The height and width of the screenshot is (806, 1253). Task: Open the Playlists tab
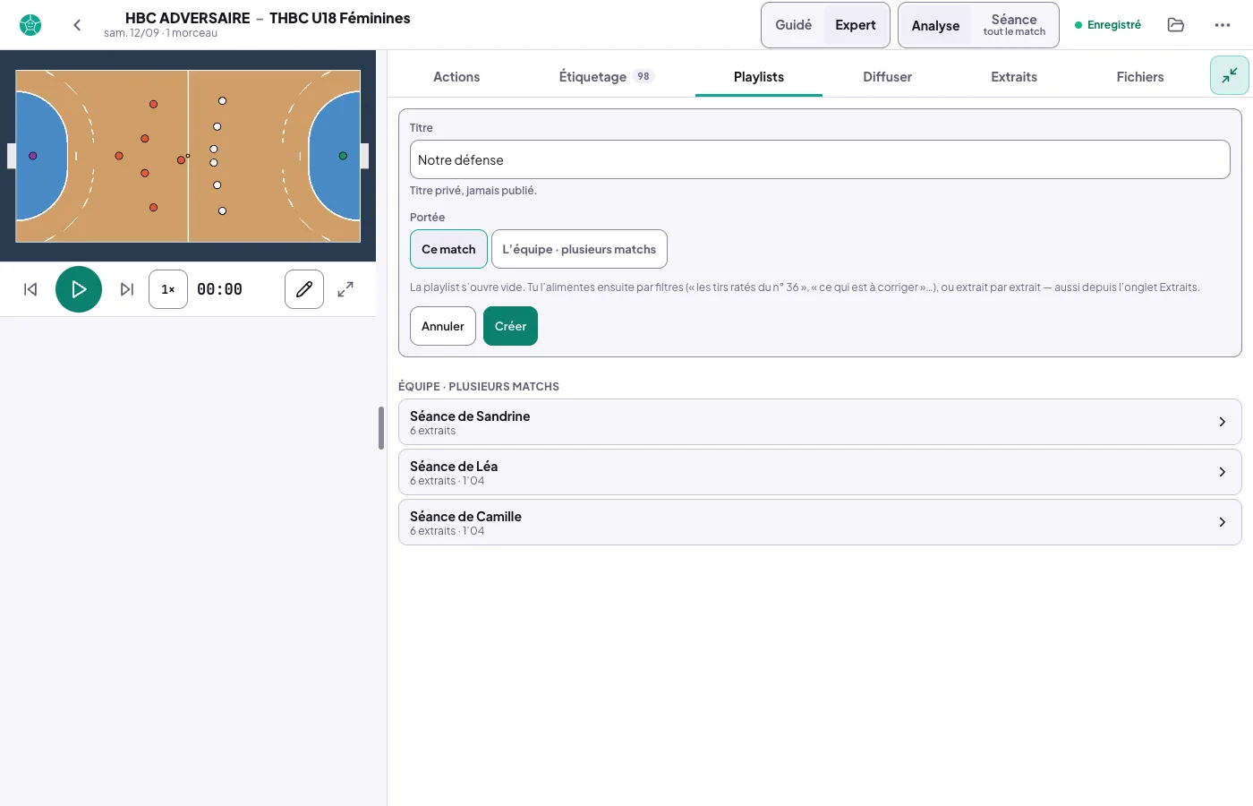(x=759, y=77)
